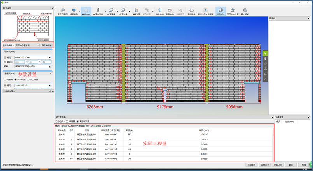Open dropdown arrow next to 矩形管槽

click(153, 11)
